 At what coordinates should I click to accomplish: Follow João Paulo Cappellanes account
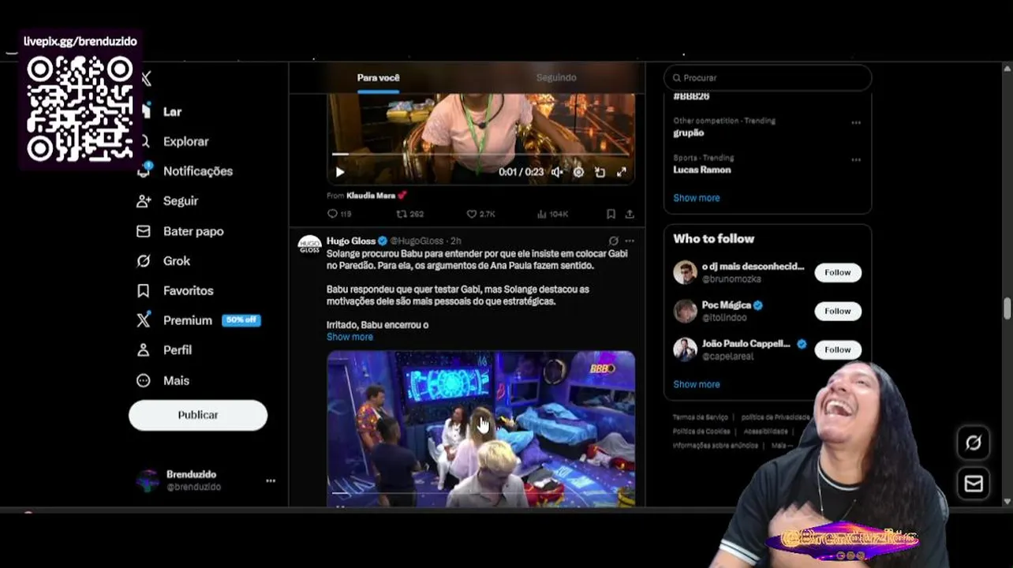coord(838,349)
